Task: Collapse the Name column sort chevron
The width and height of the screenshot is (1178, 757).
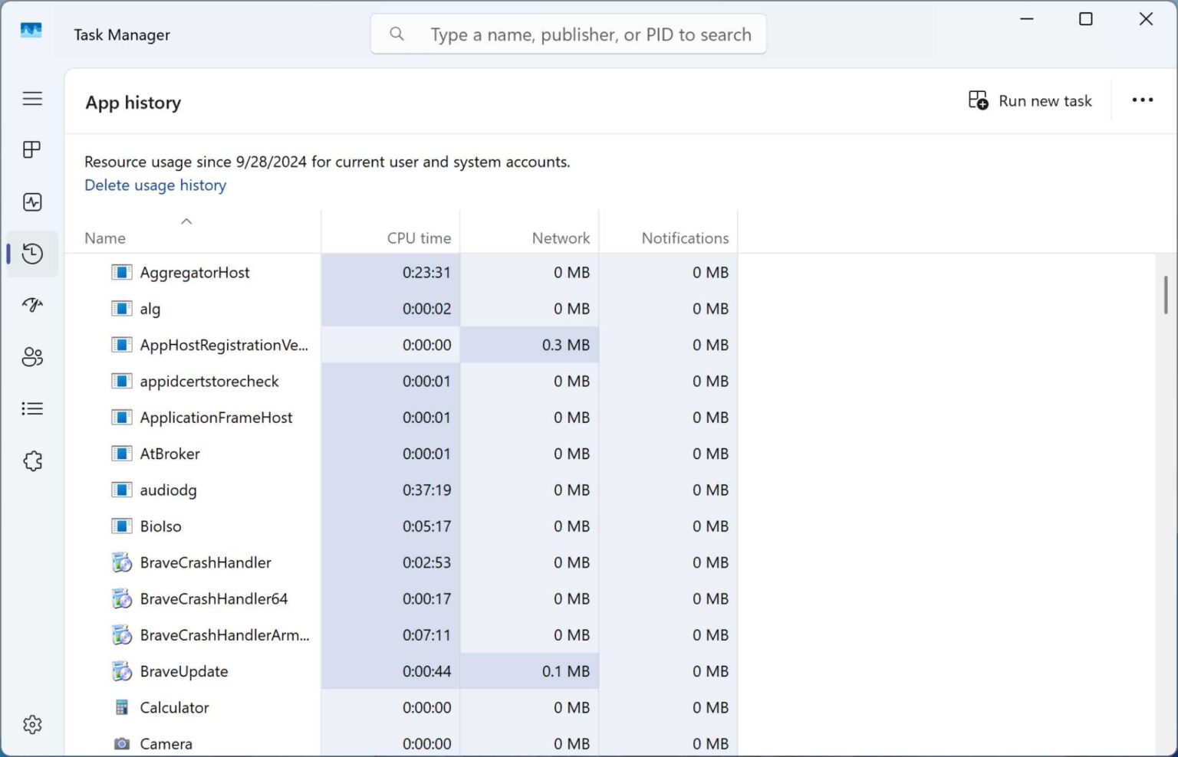Action: (186, 221)
